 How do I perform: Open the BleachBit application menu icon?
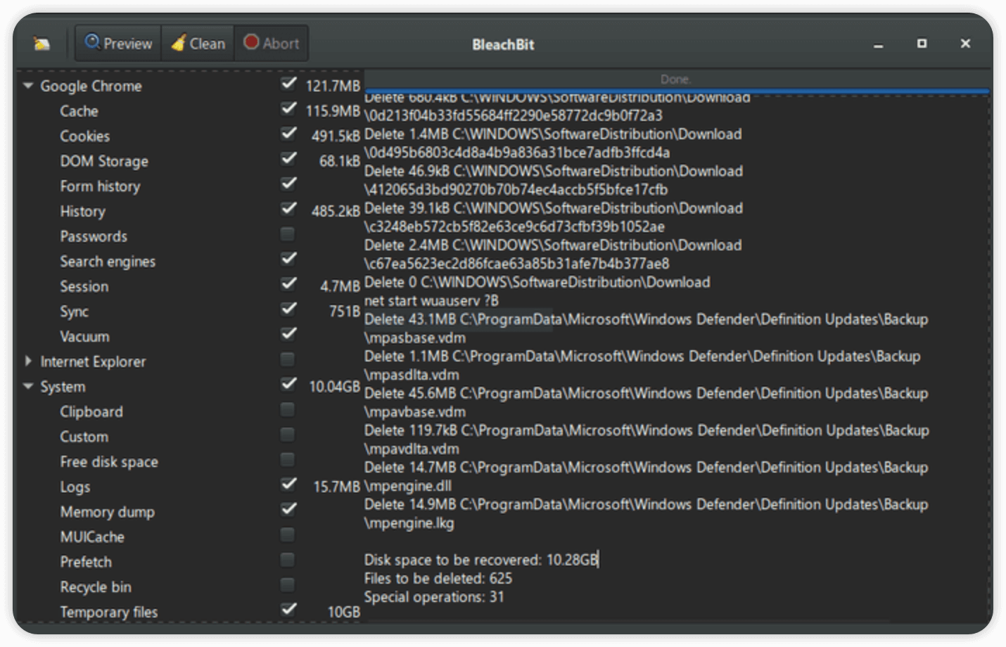[x=42, y=44]
